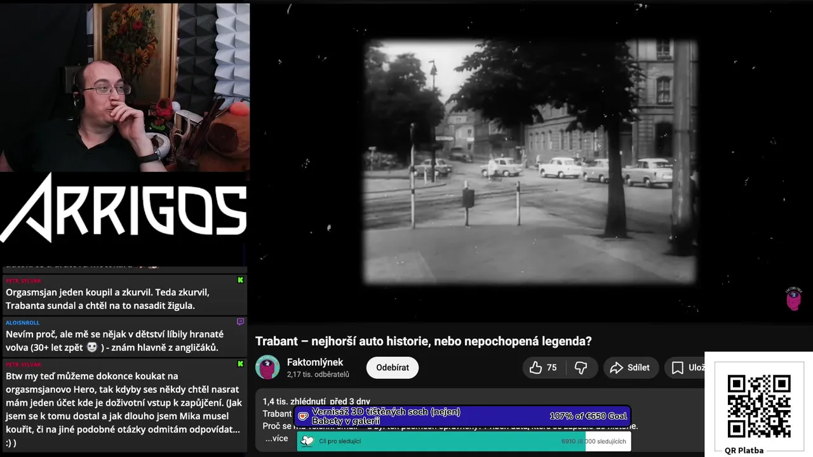Click the green badge beside the 'Btw my teď' message
The image size is (813, 457).
pos(240,364)
